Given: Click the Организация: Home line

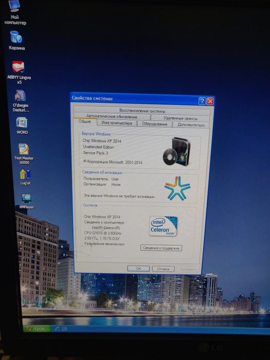Looking at the screenshot, I should click(102, 184).
